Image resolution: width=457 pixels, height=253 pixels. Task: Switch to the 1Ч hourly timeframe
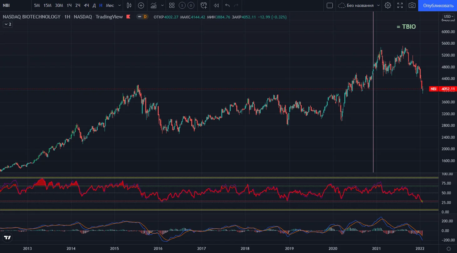(x=69, y=5)
